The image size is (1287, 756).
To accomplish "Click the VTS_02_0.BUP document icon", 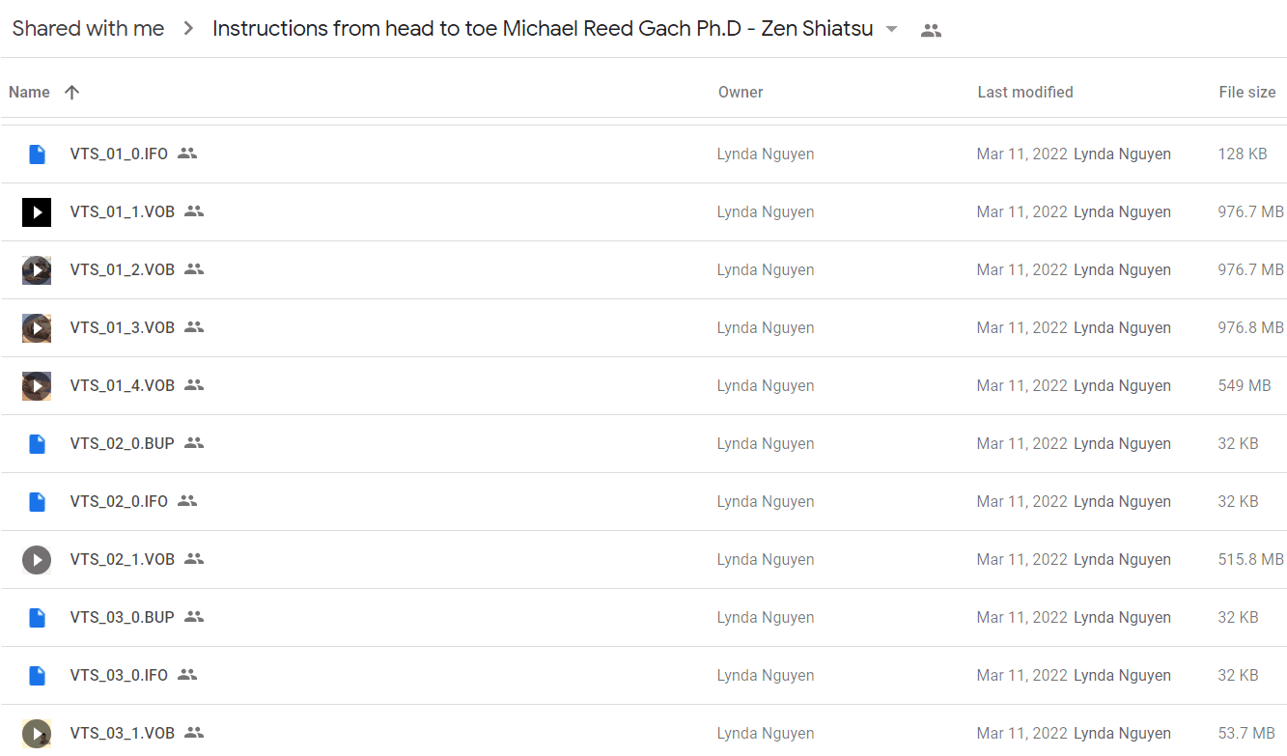I will tap(37, 443).
